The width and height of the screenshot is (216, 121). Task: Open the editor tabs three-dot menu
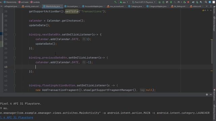(x=211, y=6)
